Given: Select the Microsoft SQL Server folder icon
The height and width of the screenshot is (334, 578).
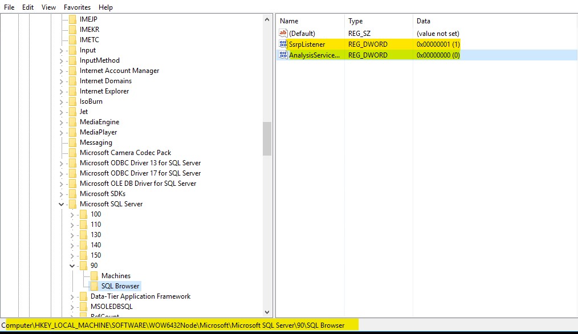Looking at the screenshot, I should coord(72,204).
